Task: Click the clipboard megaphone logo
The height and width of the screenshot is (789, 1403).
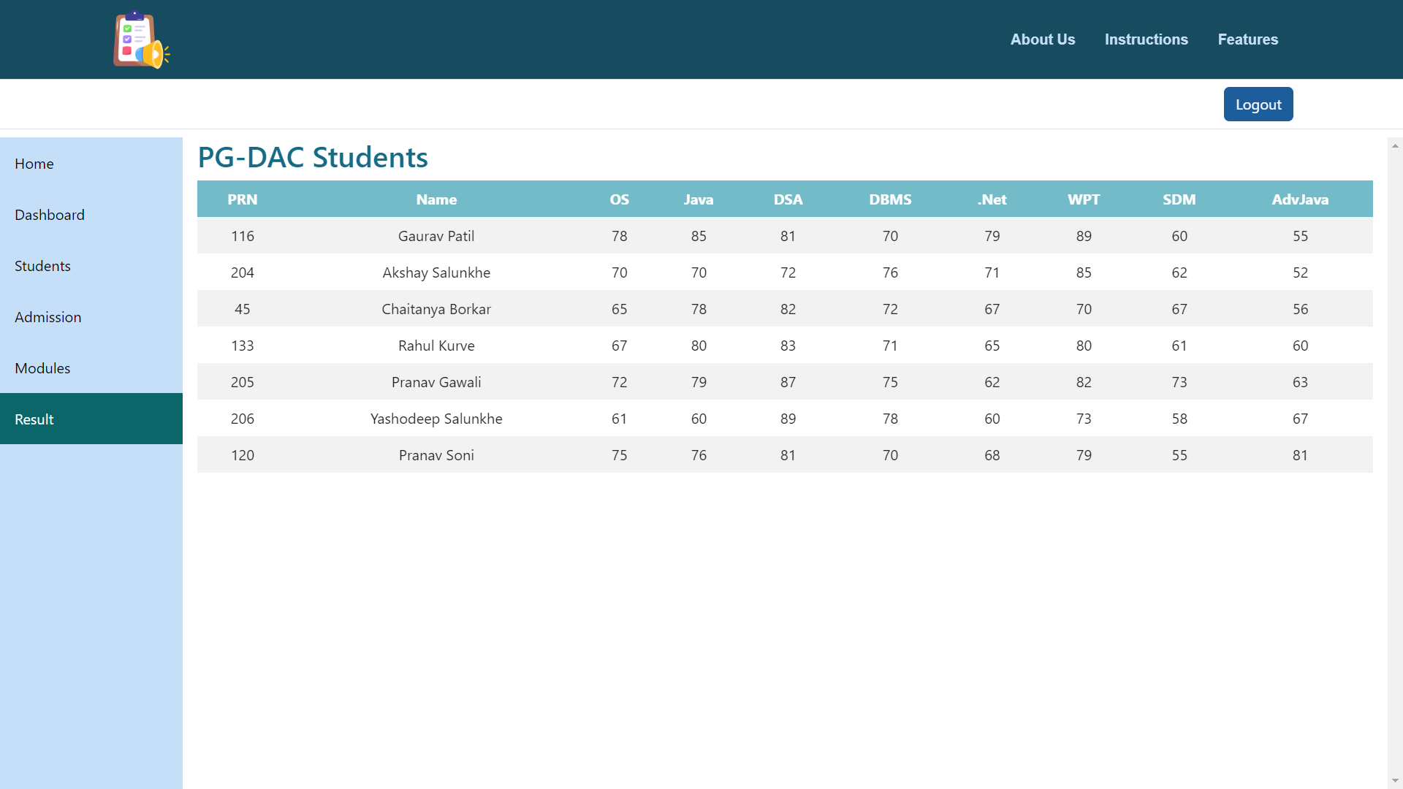Action: point(141,40)
